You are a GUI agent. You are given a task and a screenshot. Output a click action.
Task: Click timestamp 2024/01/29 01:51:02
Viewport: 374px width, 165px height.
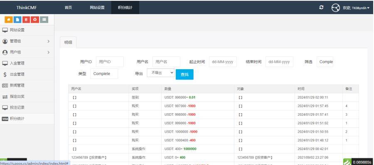(312, 123)
